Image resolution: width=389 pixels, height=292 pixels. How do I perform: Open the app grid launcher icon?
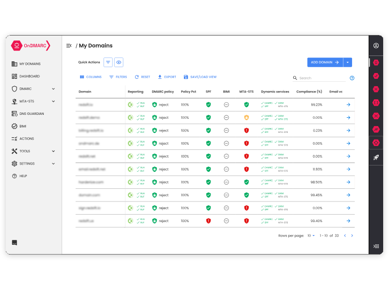click(x=376, y=246)
